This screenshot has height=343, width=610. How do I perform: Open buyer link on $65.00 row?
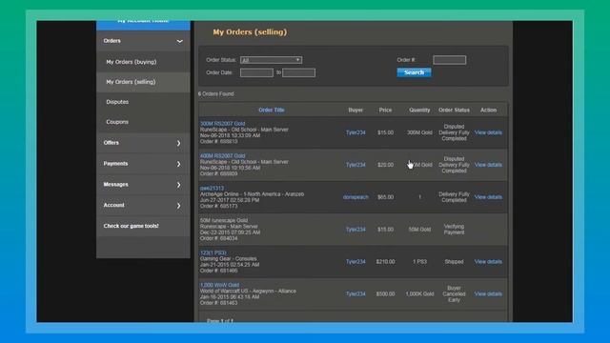coord(356,197)
